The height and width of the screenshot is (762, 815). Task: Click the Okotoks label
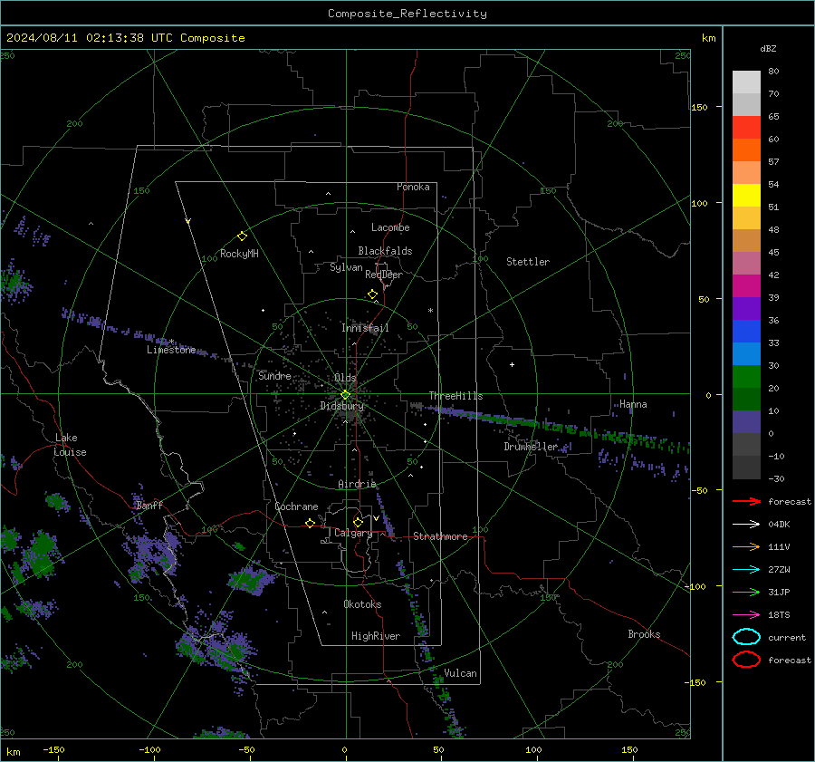362,604
